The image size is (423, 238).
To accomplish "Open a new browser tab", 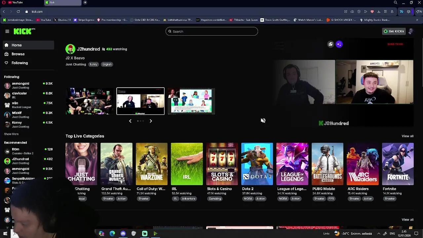I will [85, 3].
